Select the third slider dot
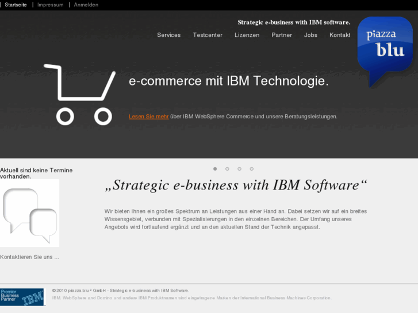The image size is (418, 313). click(239, 169)
